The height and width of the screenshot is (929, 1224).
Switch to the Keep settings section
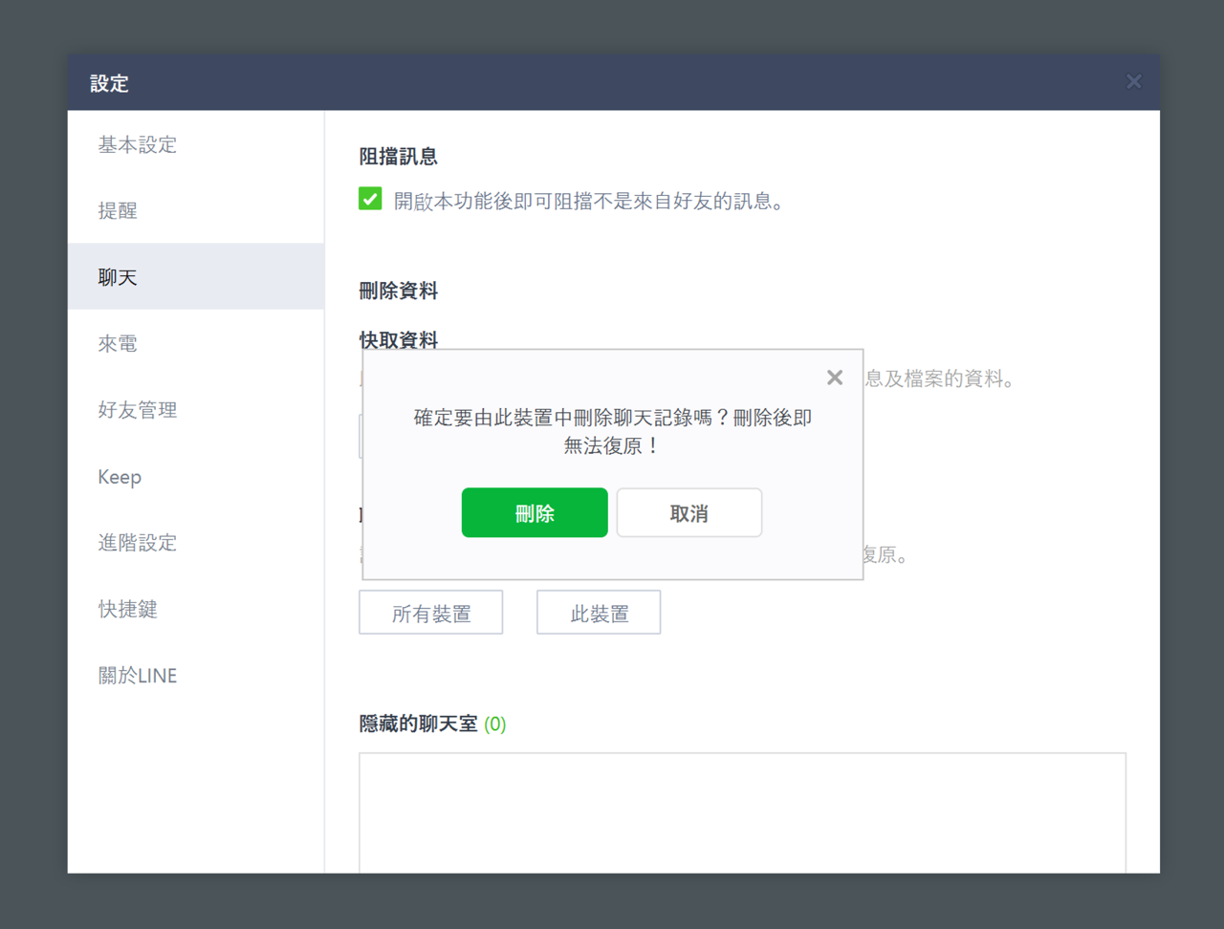point(196,476)
